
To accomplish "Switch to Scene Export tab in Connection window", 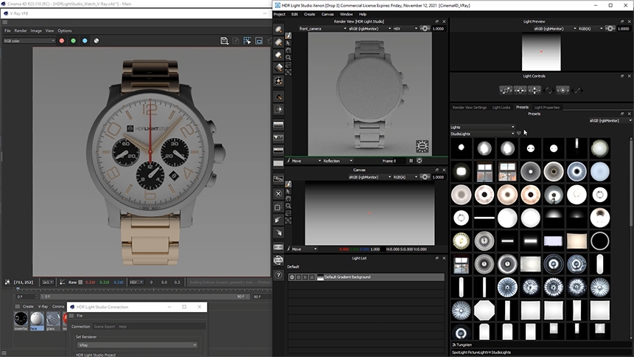I will pyautogui.click(x=105, y=326).
